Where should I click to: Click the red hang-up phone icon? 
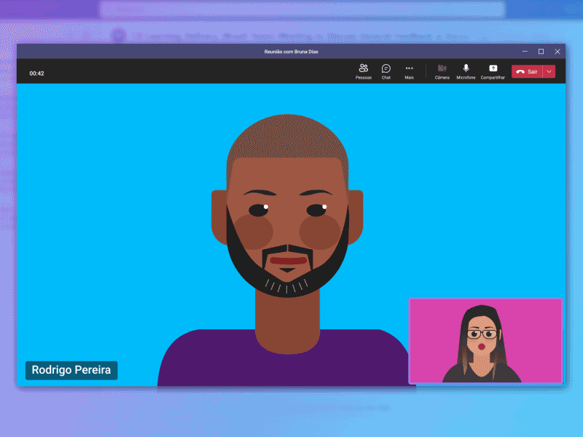tap(520, 71)
